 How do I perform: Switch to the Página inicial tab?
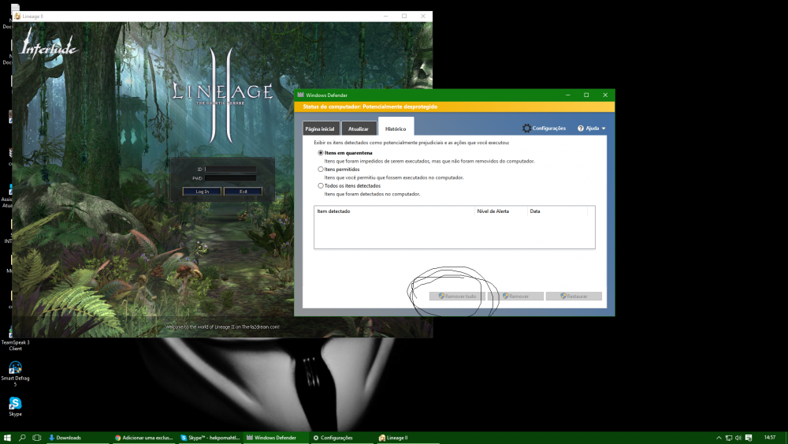319,129
